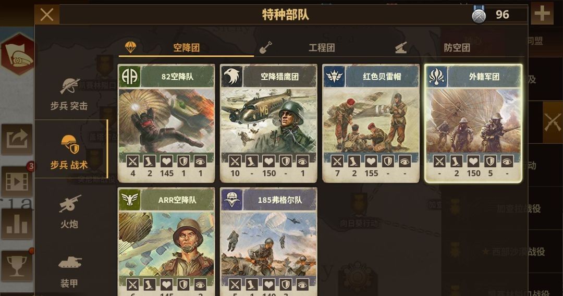Open the 185弗格尔队 card
The width and height of the screenshot is (563, 296).
click(268, 242)
